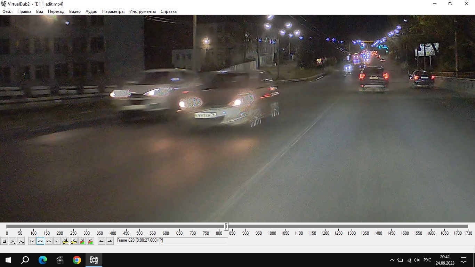Expand the Инструменты menu
Screen dimensions: 475x267
143,11
